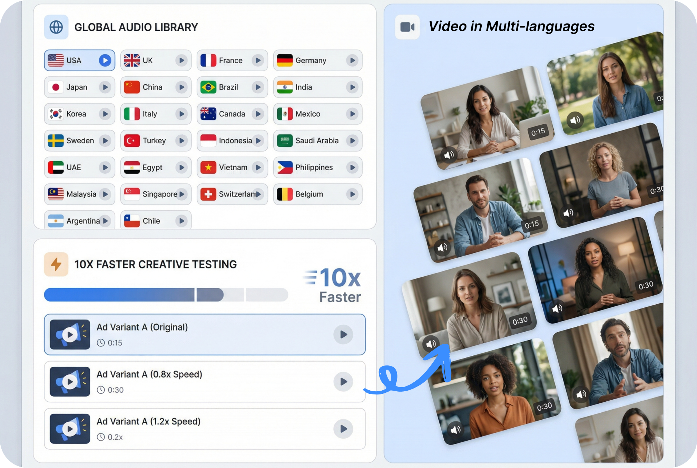The image size is (697, 468).
Task: Play the Mexico audio sample
Action: [x=352, y=114]
